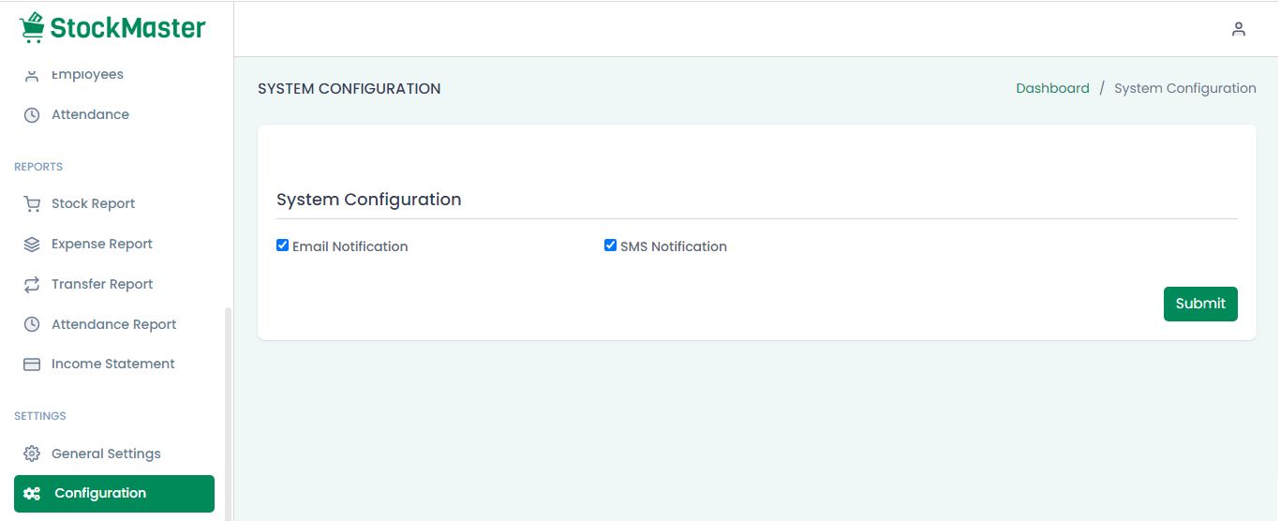Click the General Settings gear icon
This screenshot has width=1280, height=521.
(32, 454)
